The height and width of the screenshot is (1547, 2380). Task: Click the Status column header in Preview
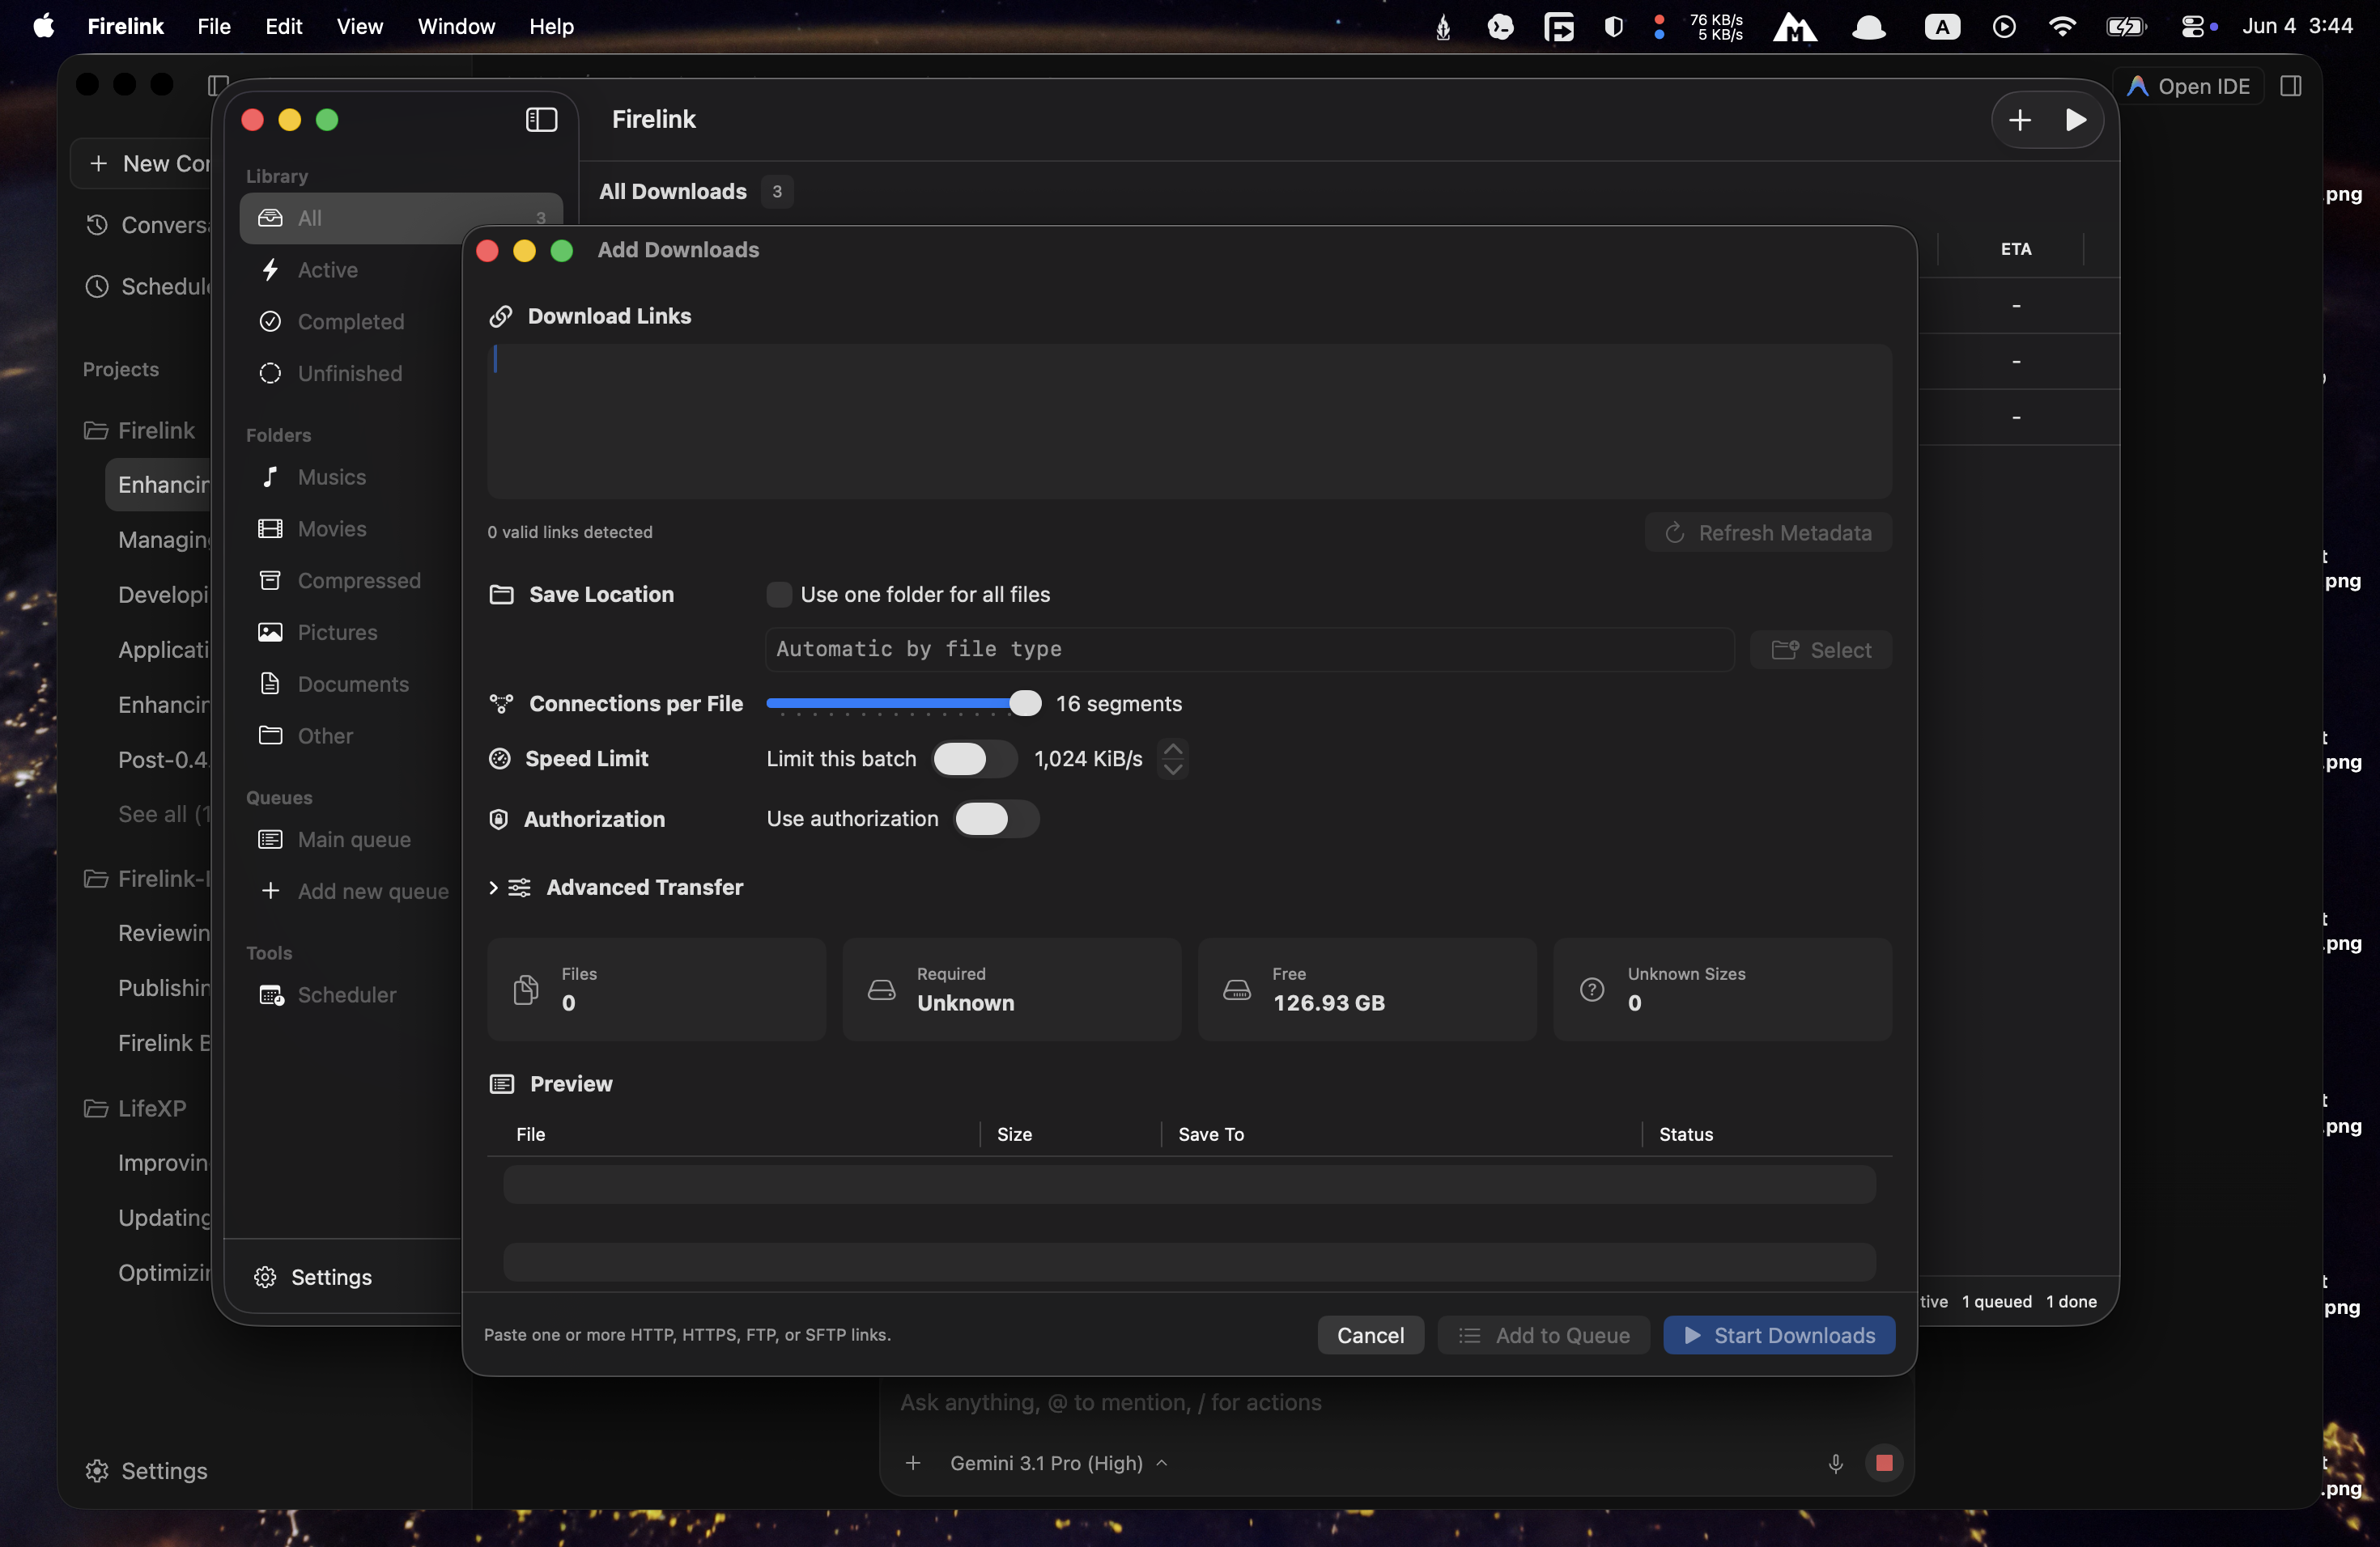point(1686,1134)
